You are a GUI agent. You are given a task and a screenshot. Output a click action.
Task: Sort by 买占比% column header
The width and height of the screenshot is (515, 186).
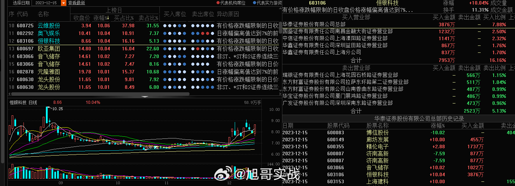pyautogui.click(x=124, y=17)
